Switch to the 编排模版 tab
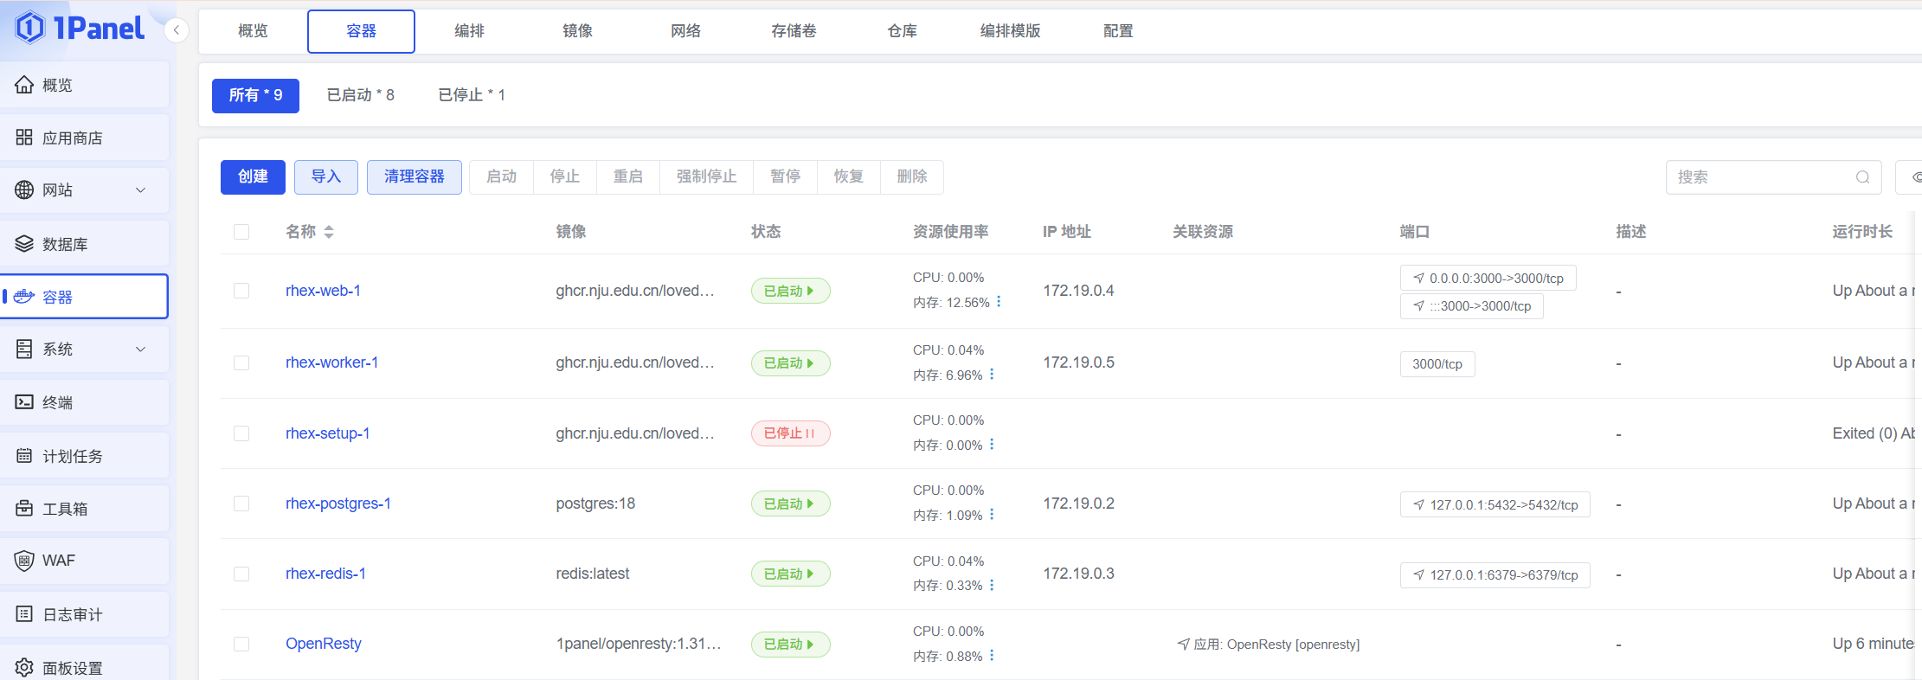 (1010, 31)
